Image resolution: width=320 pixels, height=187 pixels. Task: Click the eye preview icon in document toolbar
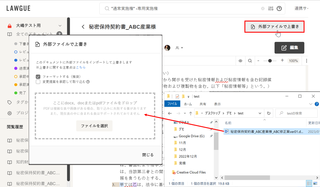(x=240, y=61)
